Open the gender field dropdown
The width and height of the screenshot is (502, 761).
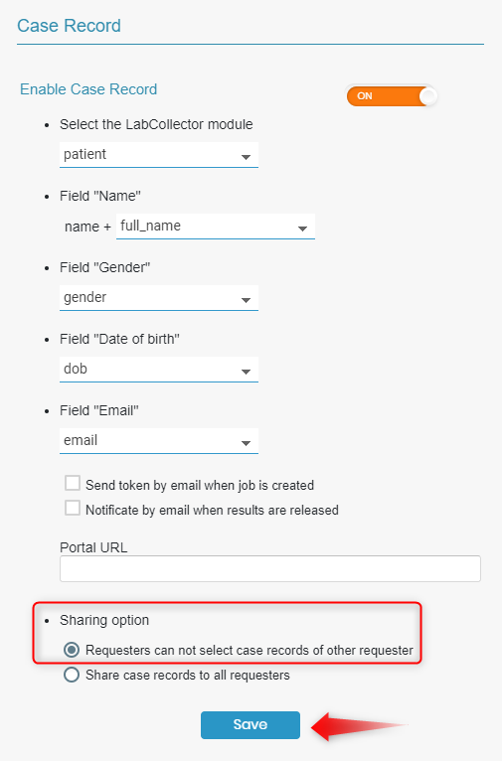pyautogui.click(x=159, y=297)
